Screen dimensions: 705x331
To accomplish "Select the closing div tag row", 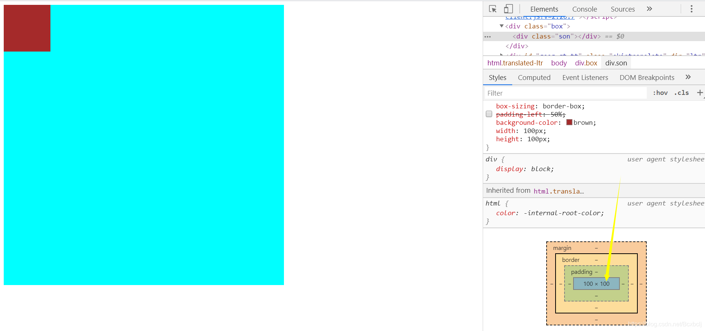I will (x=517, y=46).
